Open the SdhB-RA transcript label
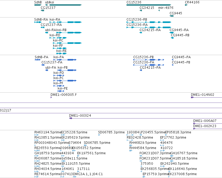 (x=41, y=20)
